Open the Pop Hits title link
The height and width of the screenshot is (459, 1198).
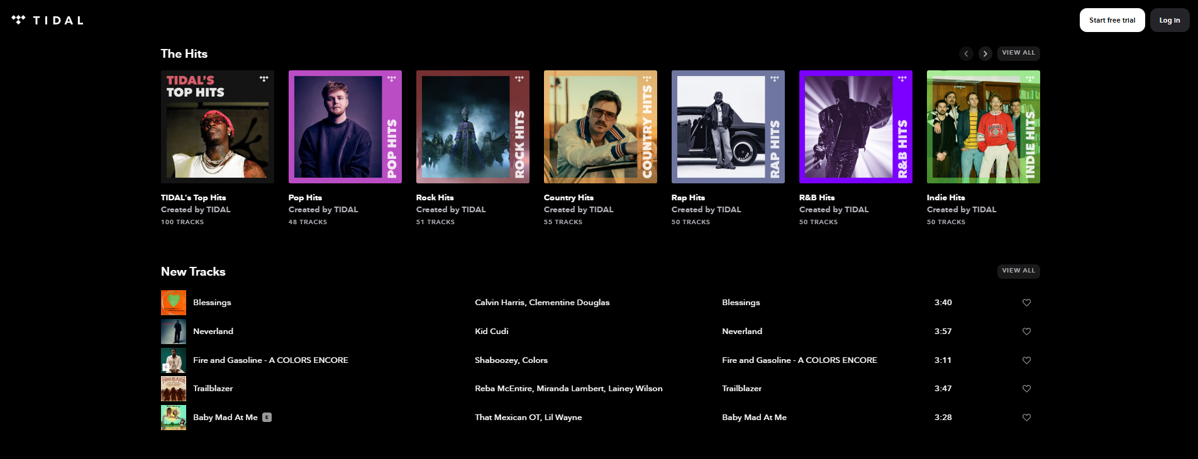click(305, 198)
